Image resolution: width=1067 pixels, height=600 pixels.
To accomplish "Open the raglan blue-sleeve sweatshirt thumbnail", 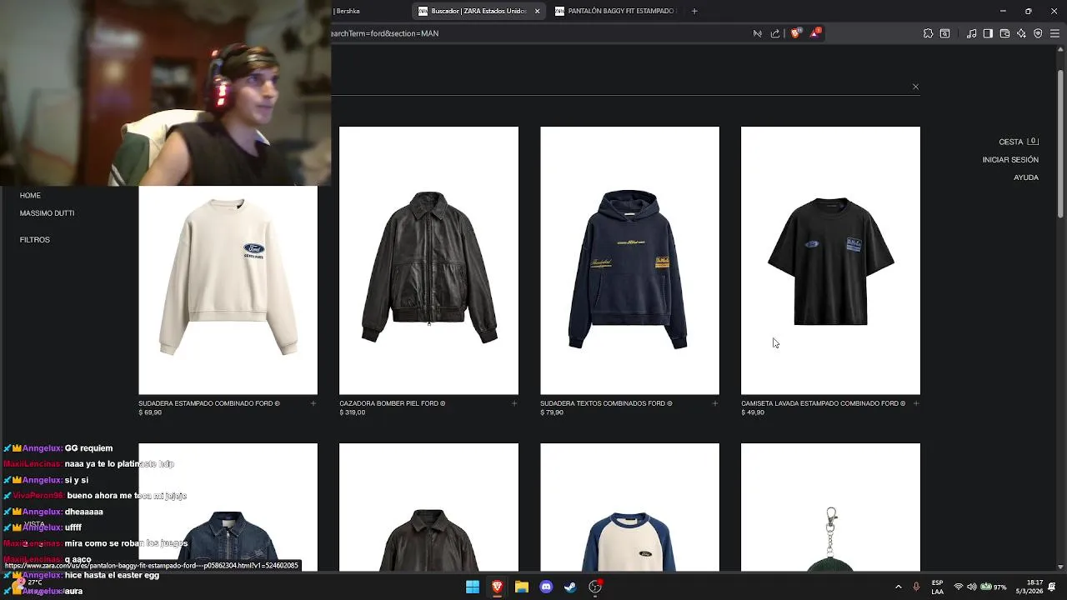I will [x=629, y=508].
